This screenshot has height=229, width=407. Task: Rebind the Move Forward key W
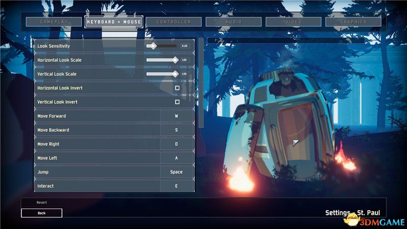177,116
